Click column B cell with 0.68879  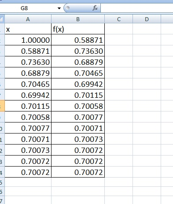pos(78,62)
